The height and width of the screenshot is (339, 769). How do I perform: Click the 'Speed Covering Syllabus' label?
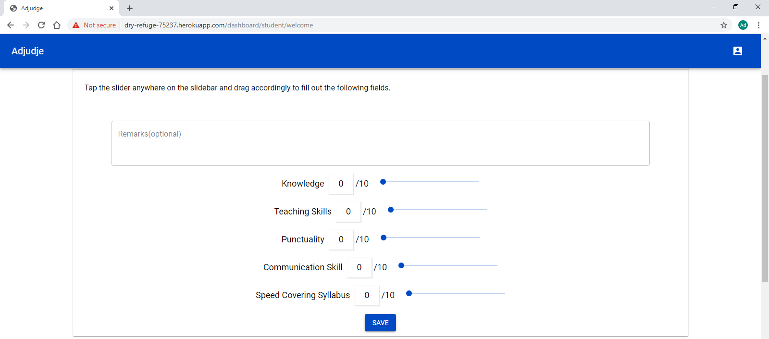tap(303, 295)
